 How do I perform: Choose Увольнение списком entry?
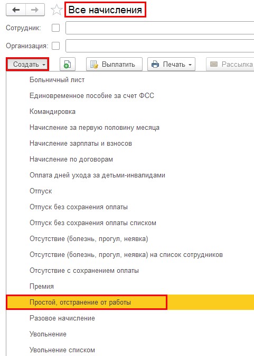pos(62,350)
